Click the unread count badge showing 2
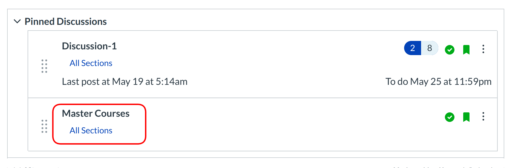Image resolution: width=510 pixels, height=168 pixels. 413,48
